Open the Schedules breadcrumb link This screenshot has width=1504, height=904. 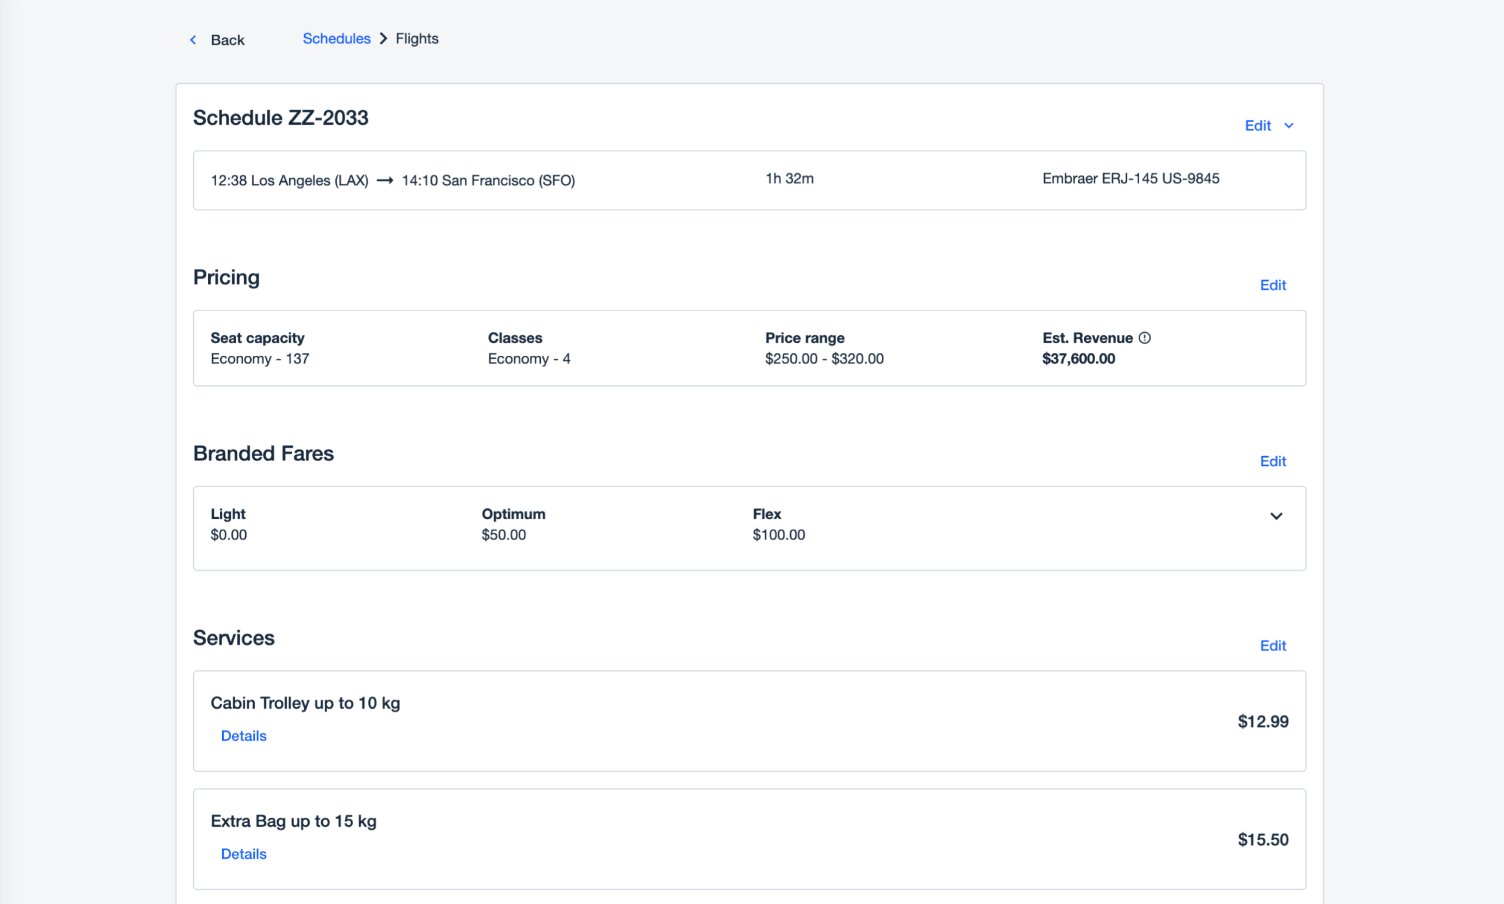pyautogui.click(x=336, y=39)
